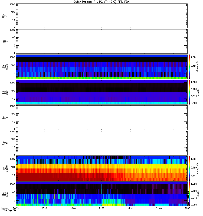Click "0.010" on the thc scm1 color bar scale
Image resolution: width=203 pixels, height=216 pixels.
coord(194,198)
